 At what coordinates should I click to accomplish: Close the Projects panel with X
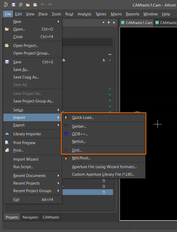(x=114, y=22)
